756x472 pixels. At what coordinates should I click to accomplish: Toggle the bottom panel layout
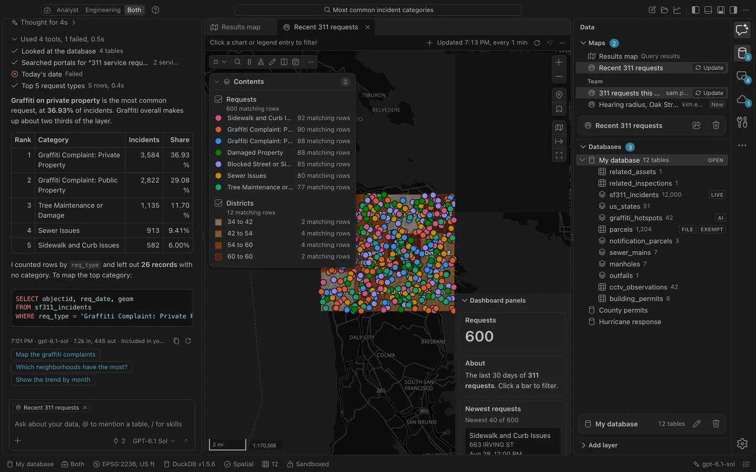tap(708, 10)
